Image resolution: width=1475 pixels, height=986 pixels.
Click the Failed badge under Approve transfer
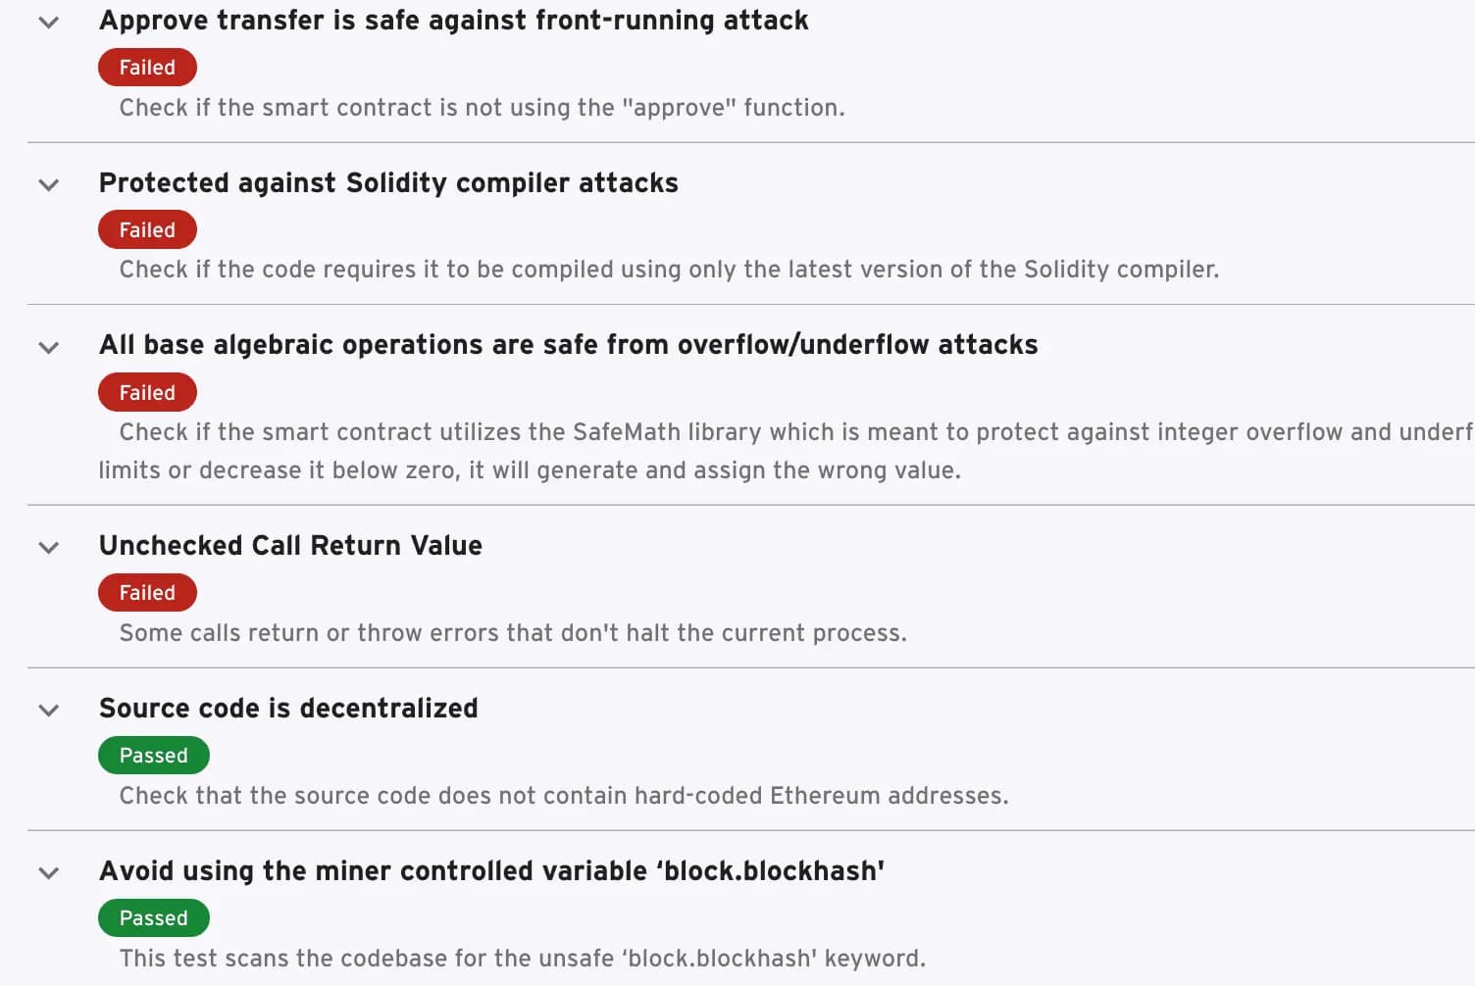tap(147, 68)
